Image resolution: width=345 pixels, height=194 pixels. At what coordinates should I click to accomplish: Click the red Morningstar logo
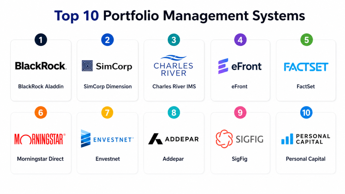pos(40,139)
